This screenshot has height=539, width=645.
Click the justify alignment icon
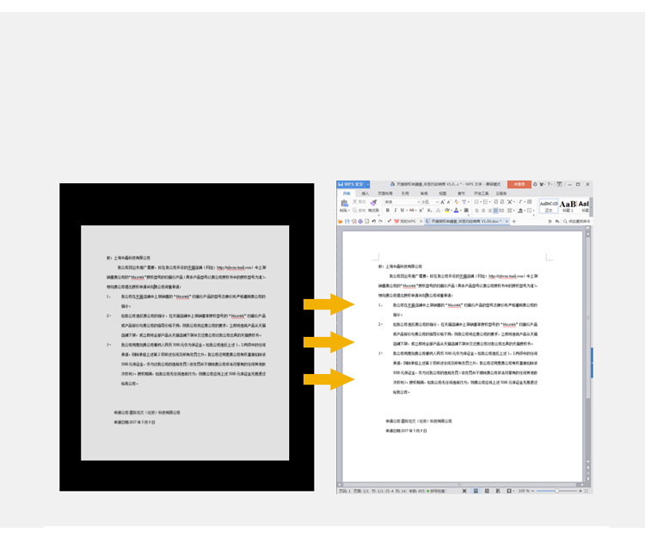tap(495, 210)
